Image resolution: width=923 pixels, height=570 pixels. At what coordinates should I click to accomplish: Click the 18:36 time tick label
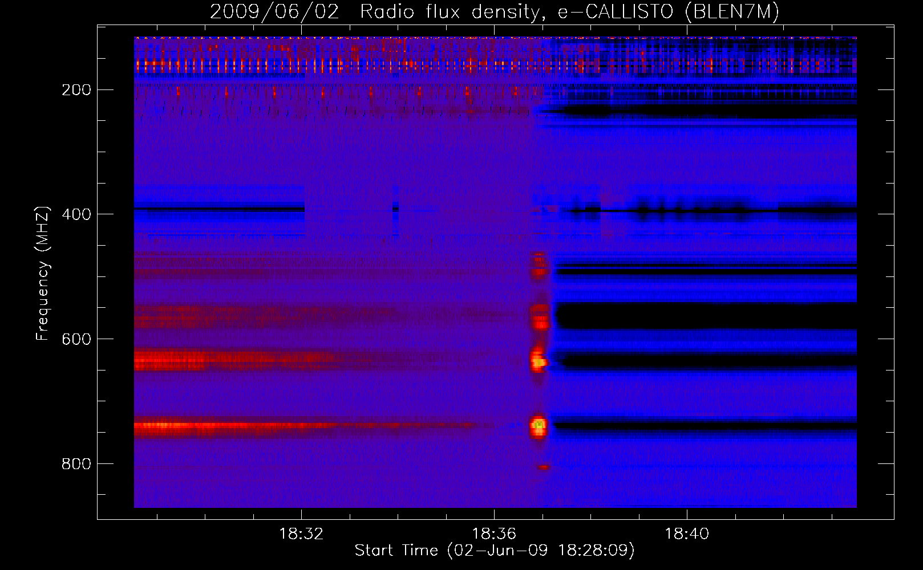494,534
